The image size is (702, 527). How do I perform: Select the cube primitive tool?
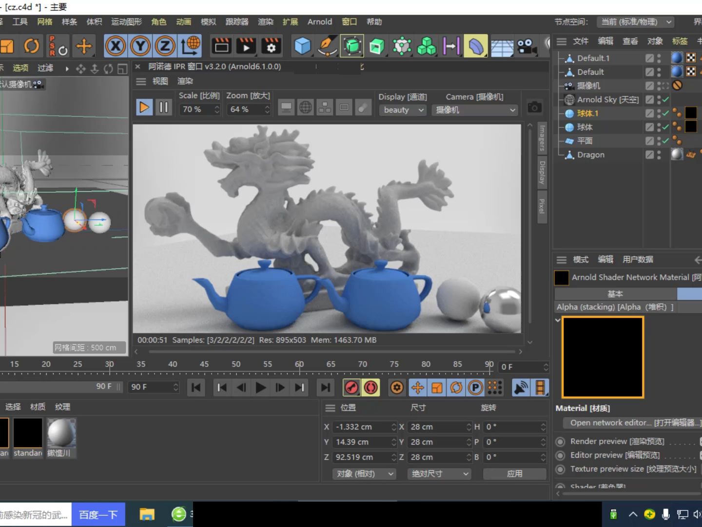coord(302,46)
